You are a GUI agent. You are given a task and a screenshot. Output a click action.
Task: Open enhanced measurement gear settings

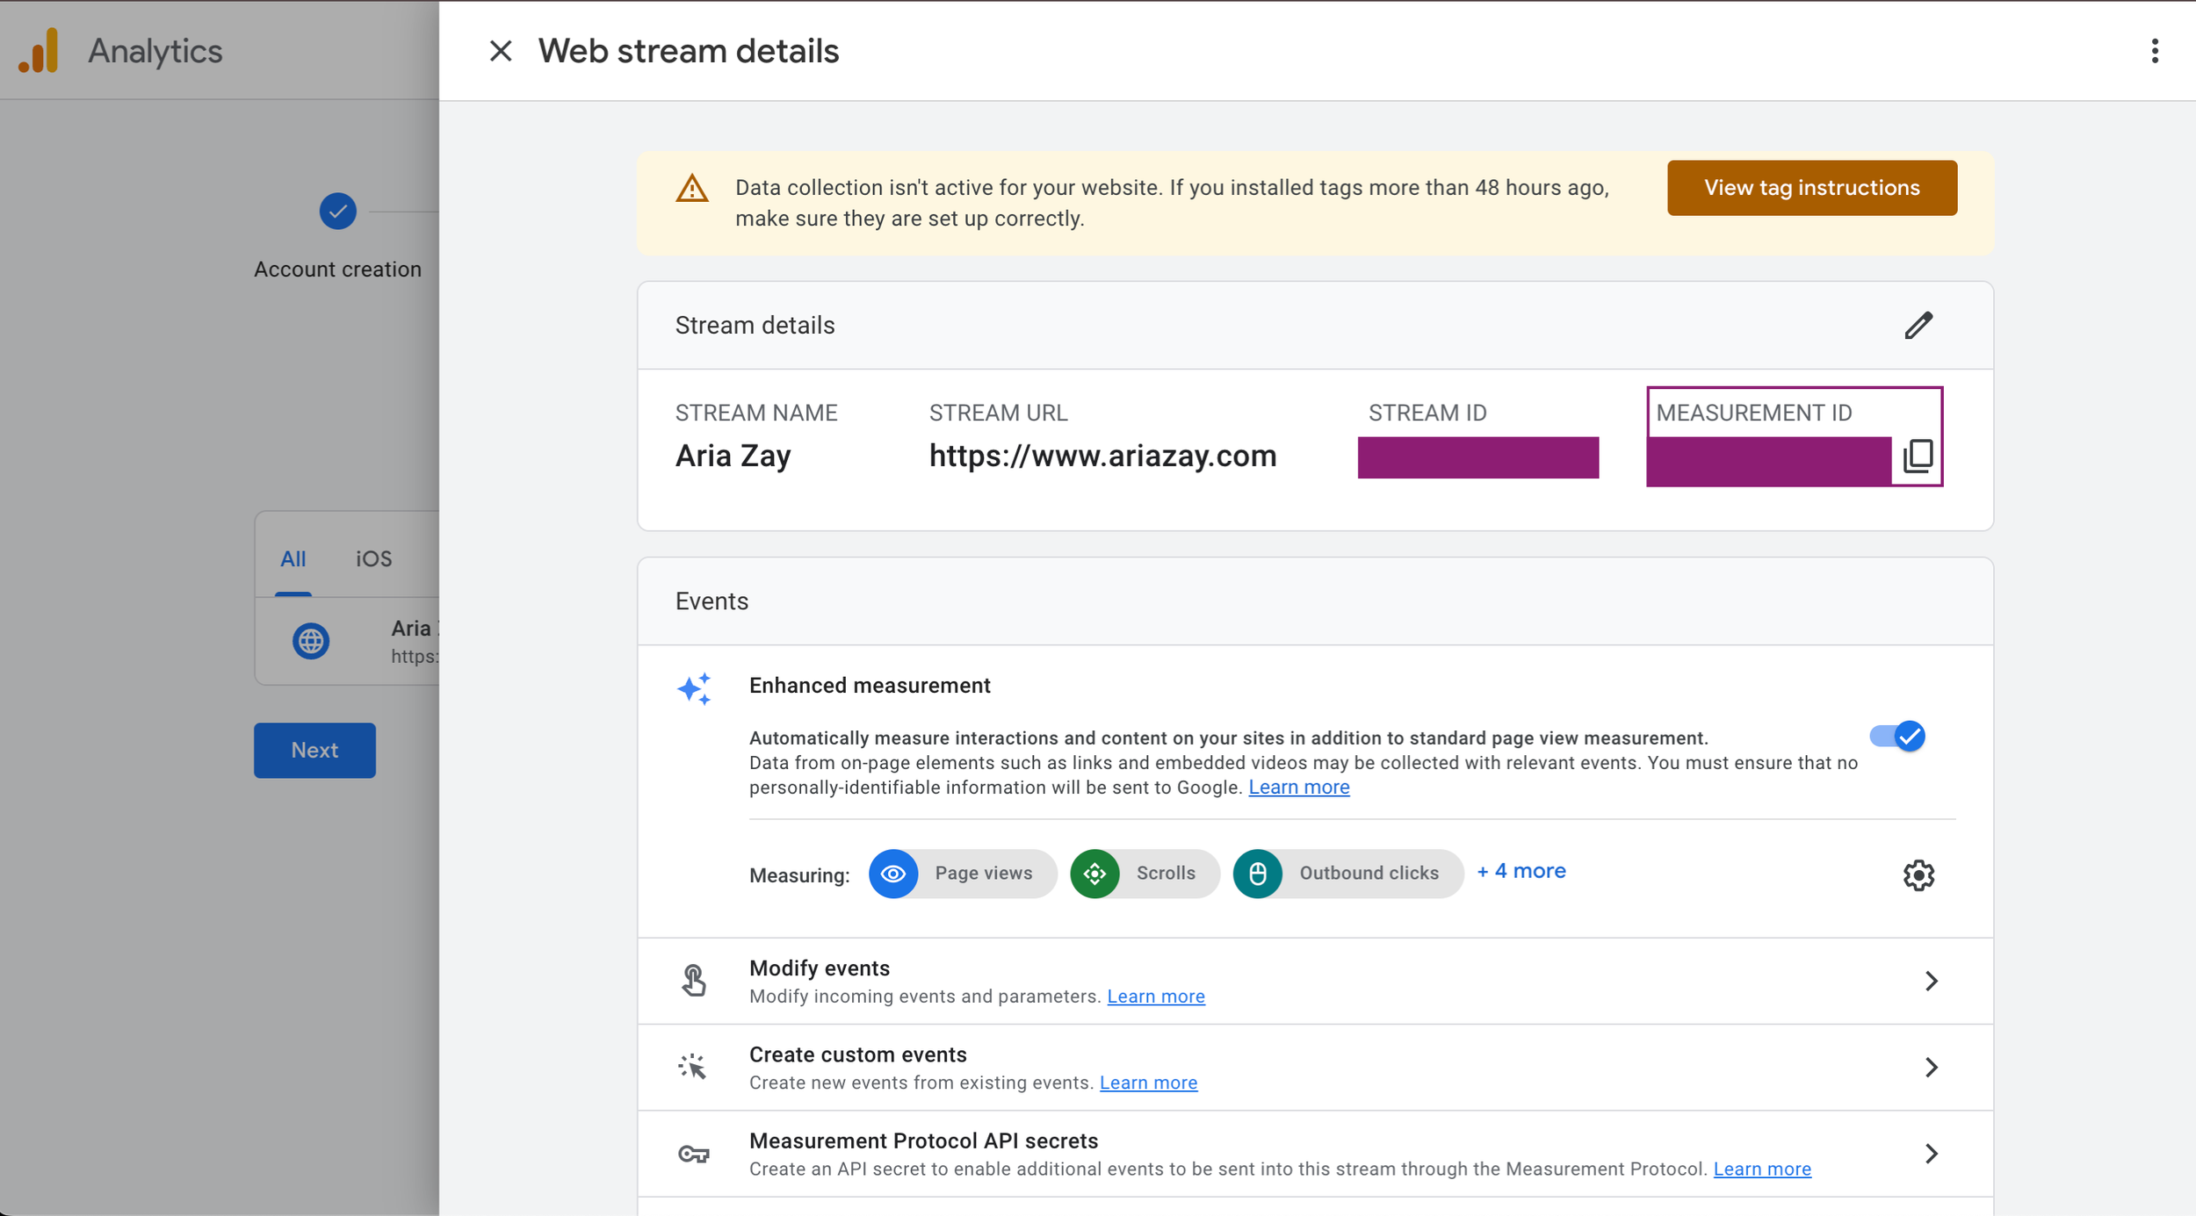(x=1918, y=874)
